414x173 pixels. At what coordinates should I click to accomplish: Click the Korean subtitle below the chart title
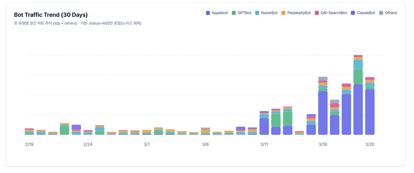(78, 23)
